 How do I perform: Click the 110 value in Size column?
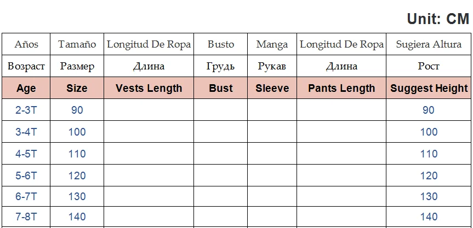[x=77, y=154]
